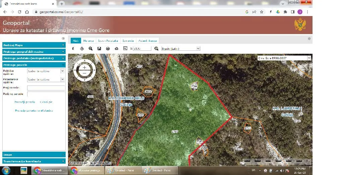Switch to the Autentifikacija tab
This screenshot has width=343, height=175.
coord(147,41)
